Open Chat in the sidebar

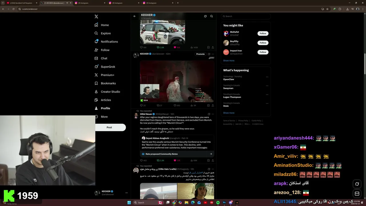(x=101, y=58)
